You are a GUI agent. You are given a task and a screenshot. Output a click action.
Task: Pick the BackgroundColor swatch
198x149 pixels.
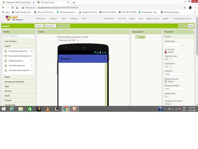click(166, 82)
